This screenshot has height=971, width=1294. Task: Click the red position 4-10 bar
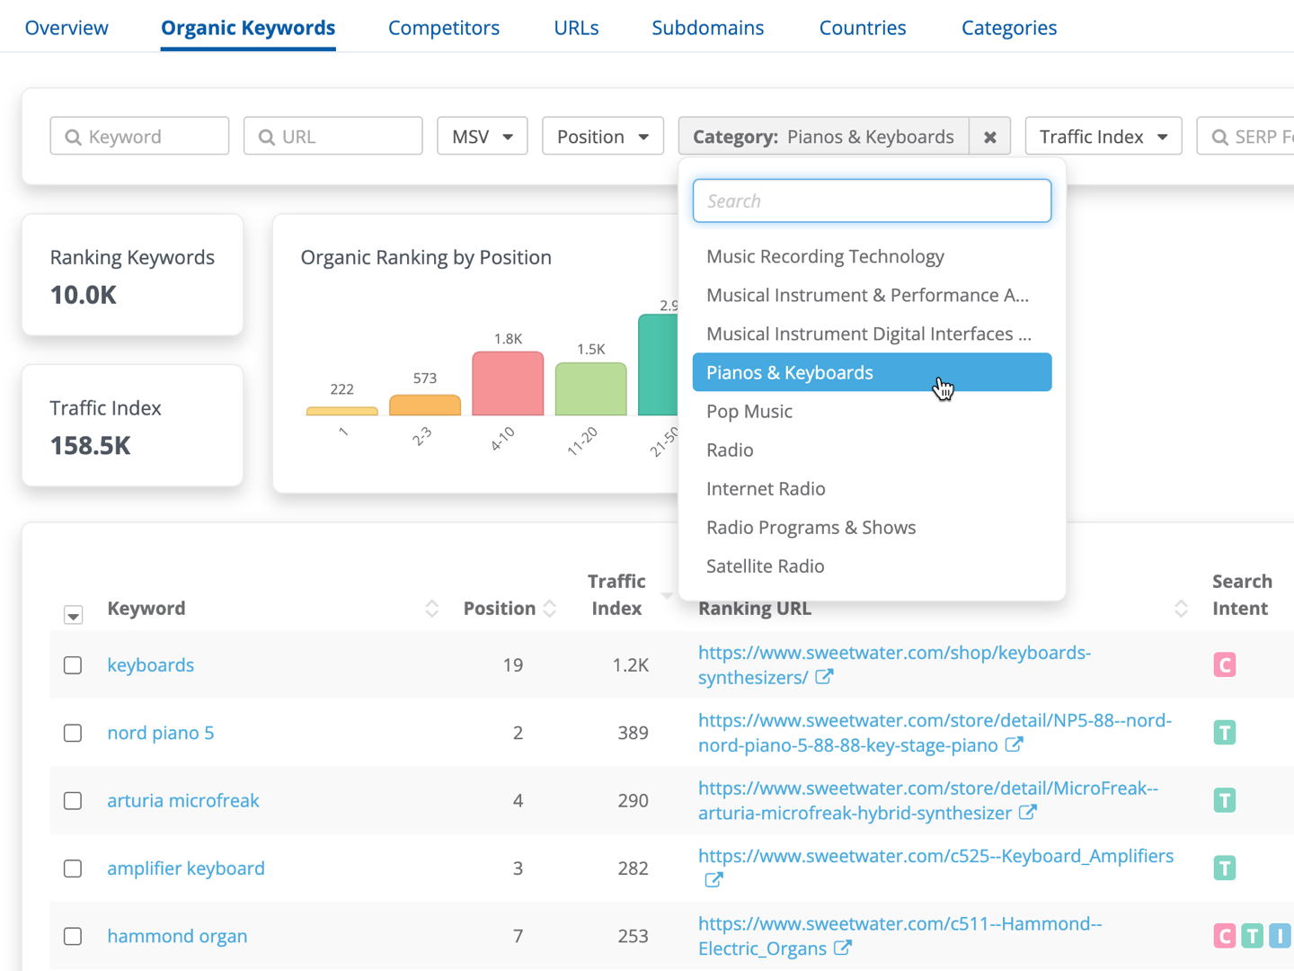tap(508, 384)
